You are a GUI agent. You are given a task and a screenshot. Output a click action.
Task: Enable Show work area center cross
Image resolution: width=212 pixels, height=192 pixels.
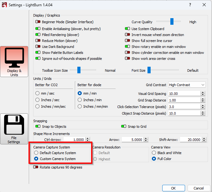click(127, 59)
